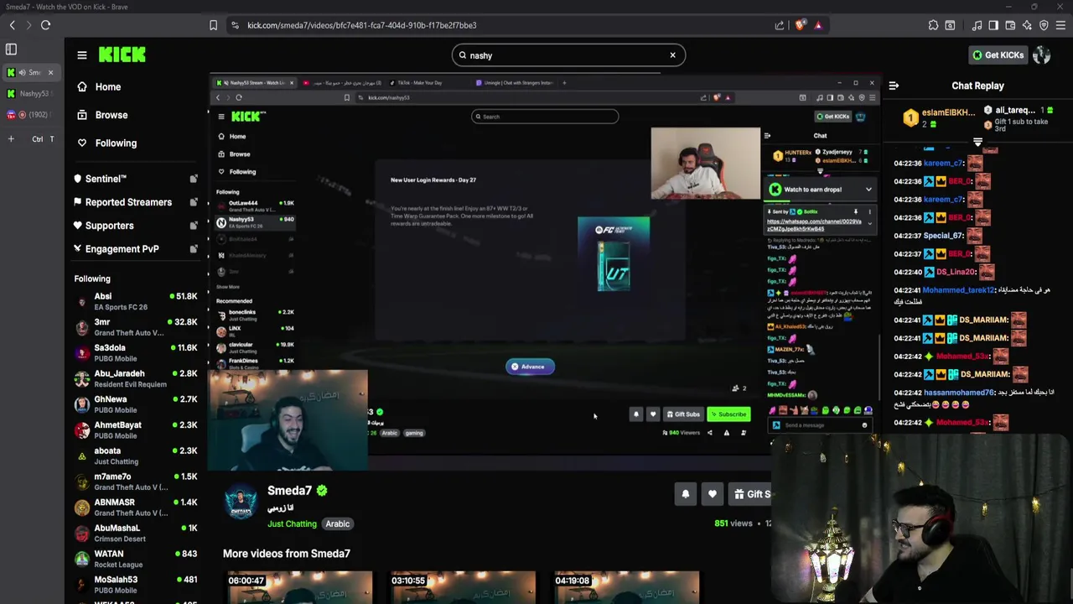Screen dimensions: 1073x604
Task: Click Gift Subs button under video
Action: [750, 494]
